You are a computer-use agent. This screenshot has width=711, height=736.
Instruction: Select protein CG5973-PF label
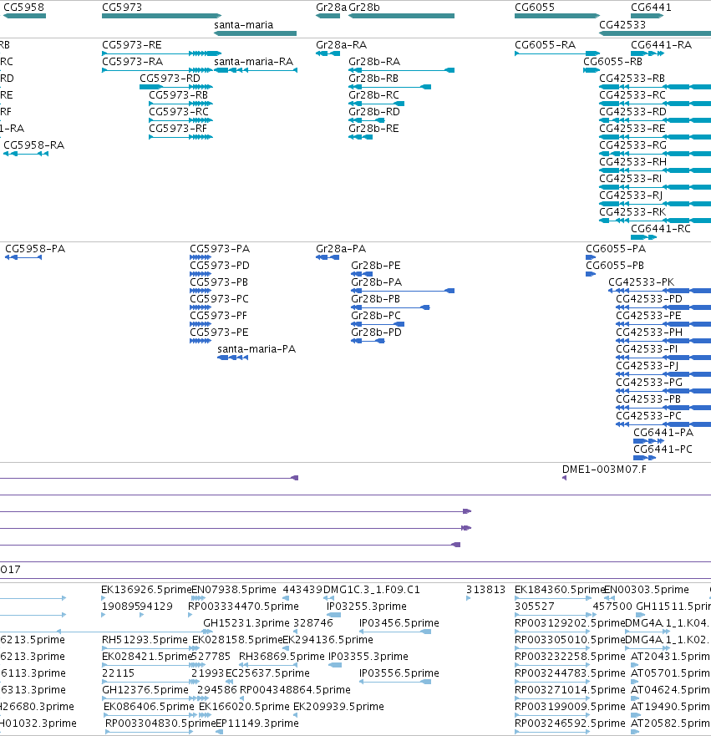[x=218, y=316]
